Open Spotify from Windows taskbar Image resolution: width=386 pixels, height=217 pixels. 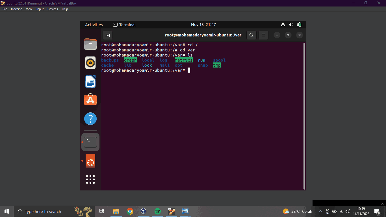tap(158, 211)
